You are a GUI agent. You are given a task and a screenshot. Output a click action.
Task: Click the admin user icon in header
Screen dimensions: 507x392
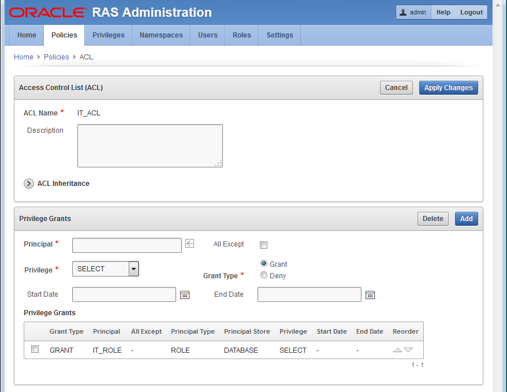click(403, 12)
